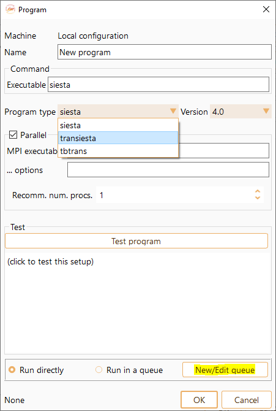
Task: Decrease recommended number of processors
Action: click(258, 198)
